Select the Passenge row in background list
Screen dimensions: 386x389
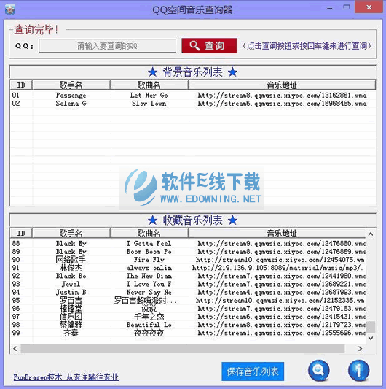[192, 96]
